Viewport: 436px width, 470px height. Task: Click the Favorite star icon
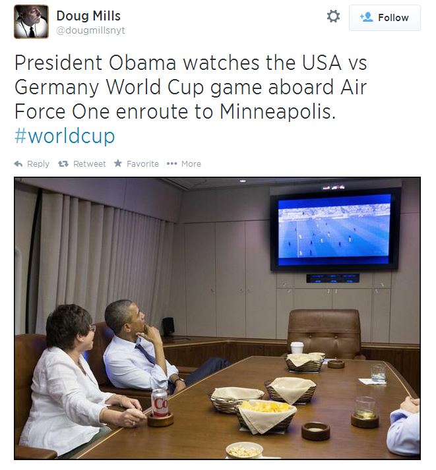point(118,163)
